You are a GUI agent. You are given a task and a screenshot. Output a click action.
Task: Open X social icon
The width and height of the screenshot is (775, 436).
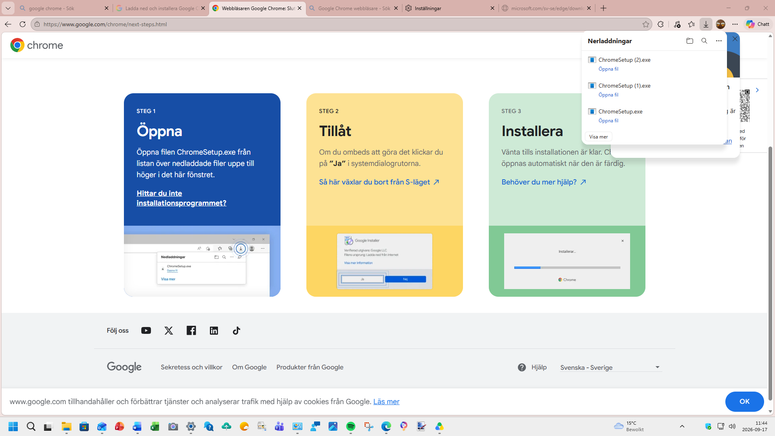tap(169, 331)
